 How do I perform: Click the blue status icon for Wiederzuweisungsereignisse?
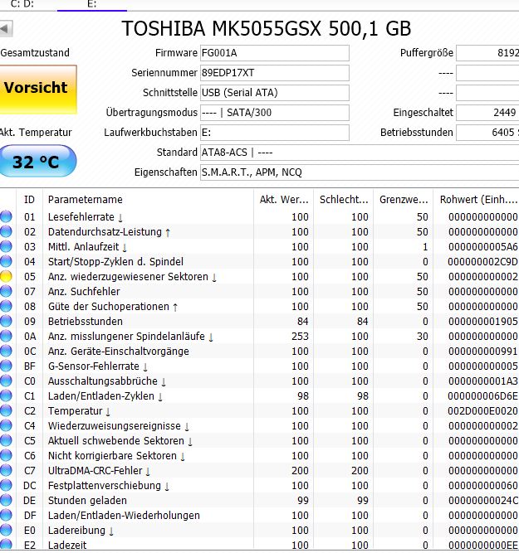click(x=6, y=425)
